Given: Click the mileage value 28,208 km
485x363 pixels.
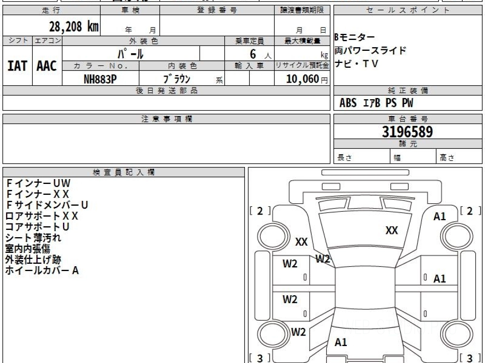Looking at the screenshot, I should click(x=74, y=27).
